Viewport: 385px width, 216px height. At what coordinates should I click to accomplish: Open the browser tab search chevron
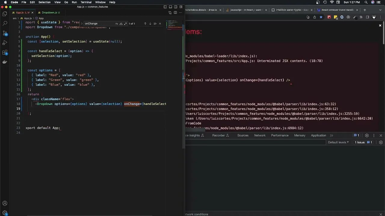pyautogui.click(x=381, y=10)
